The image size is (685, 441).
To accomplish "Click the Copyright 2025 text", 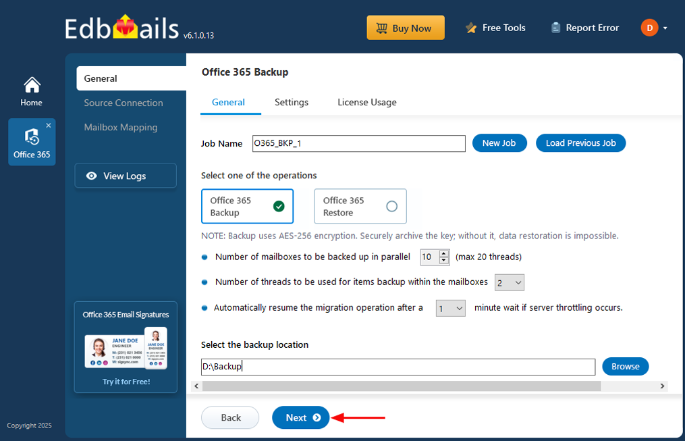I will coord(29,425).
